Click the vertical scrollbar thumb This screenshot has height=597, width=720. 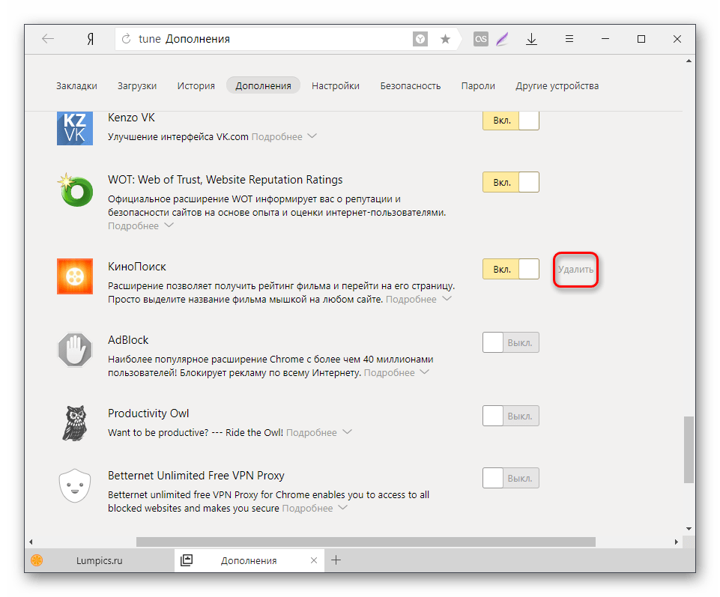[689, 449]
